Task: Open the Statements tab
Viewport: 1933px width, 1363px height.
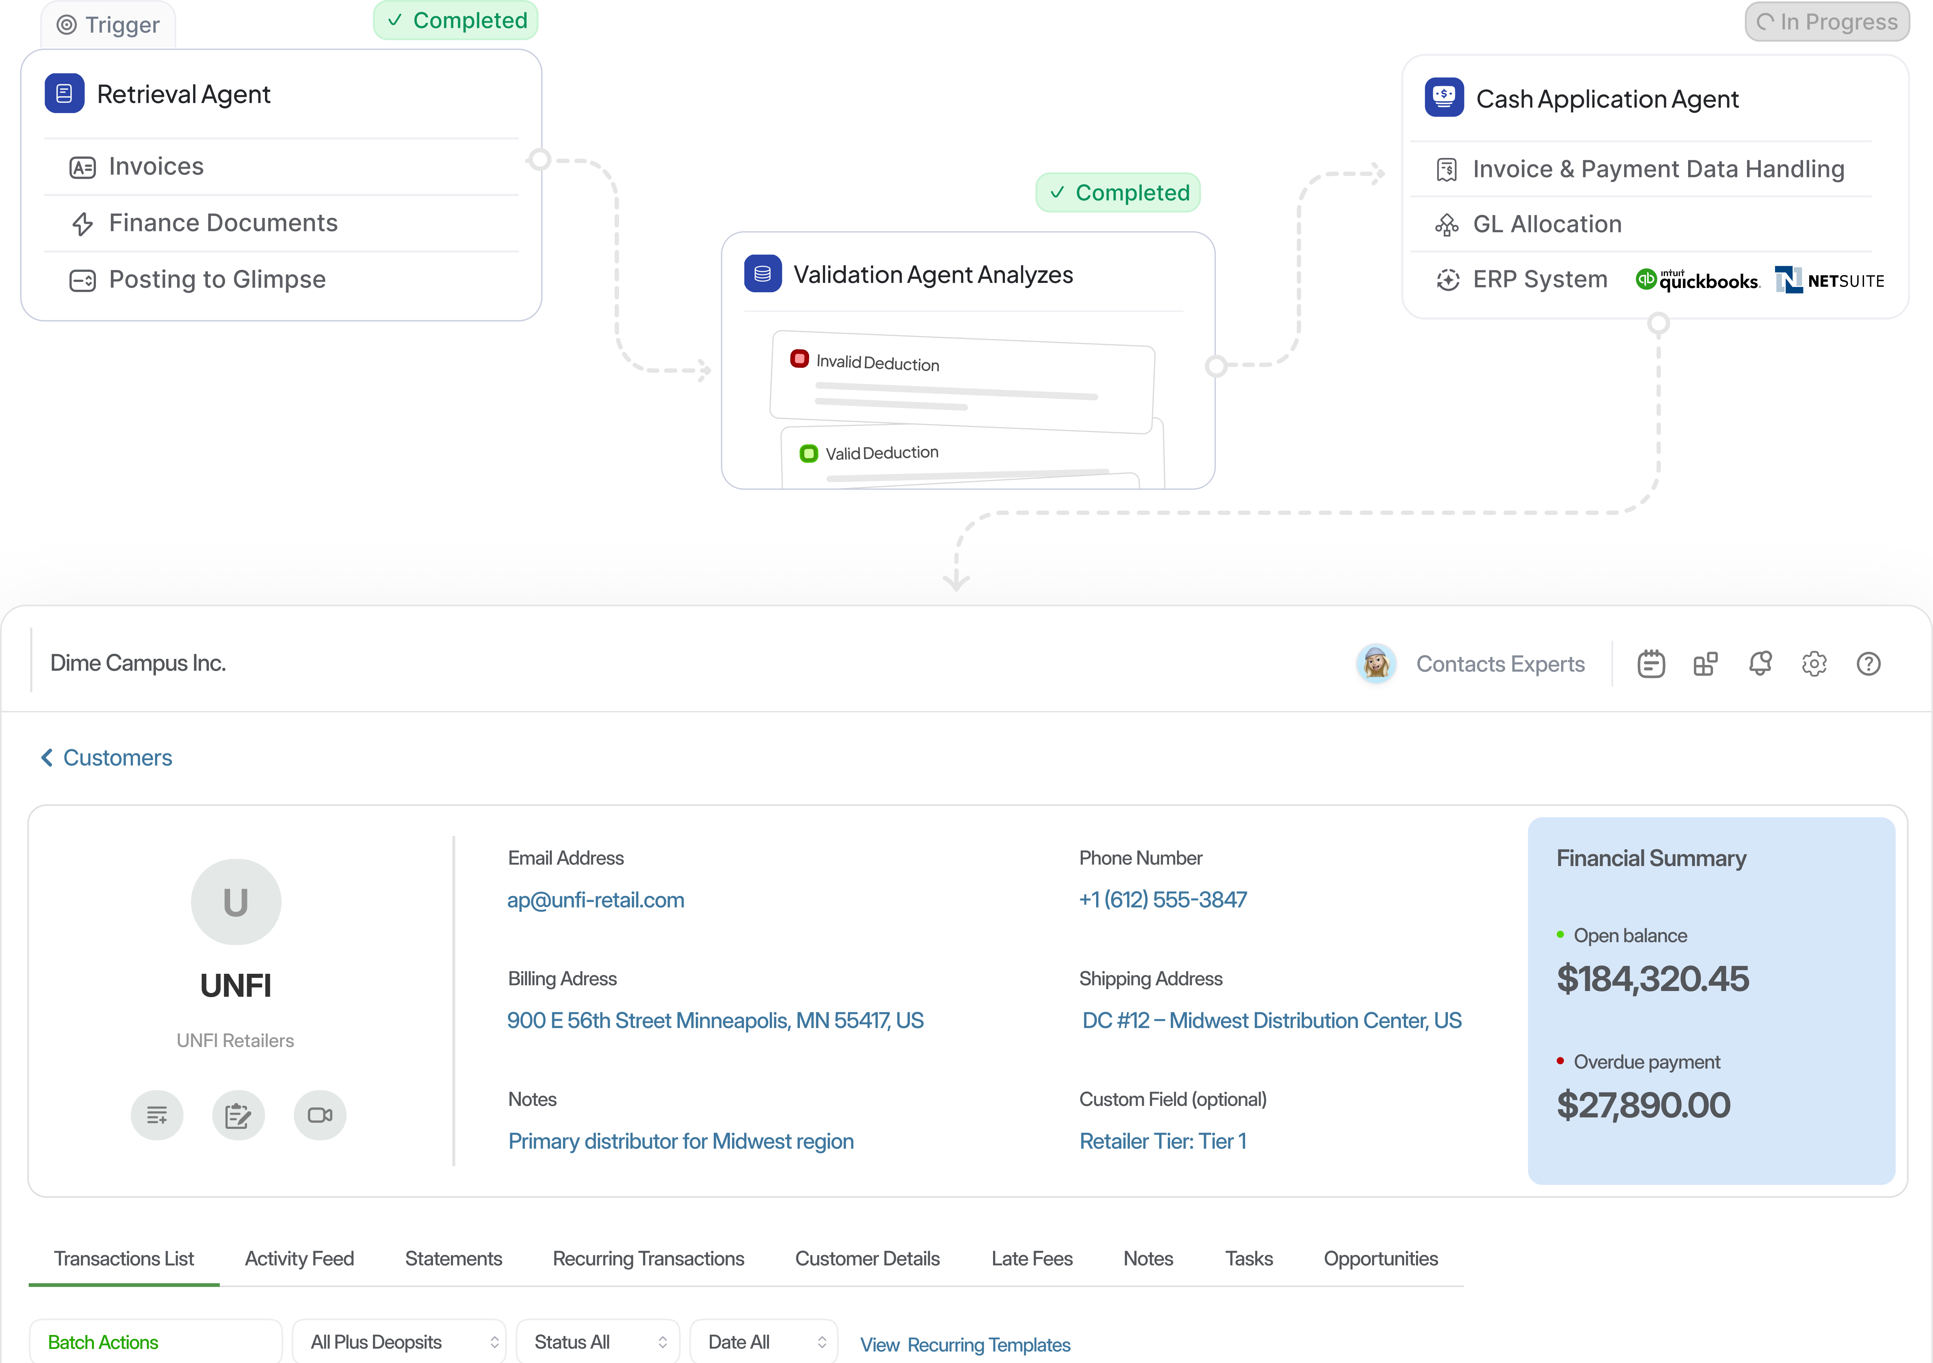Action: pos(453,1259)
